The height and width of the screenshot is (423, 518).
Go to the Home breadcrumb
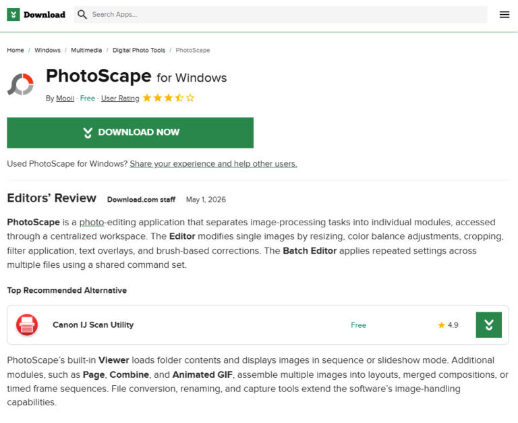tap(16, 50)
